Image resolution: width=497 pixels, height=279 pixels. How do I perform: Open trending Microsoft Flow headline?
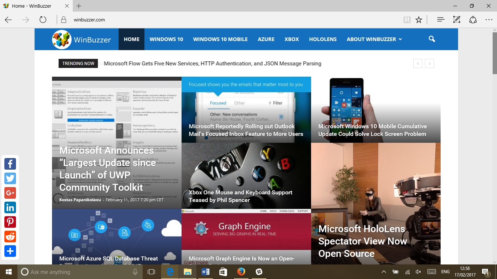pyautogui.click(x=212, y=64)
